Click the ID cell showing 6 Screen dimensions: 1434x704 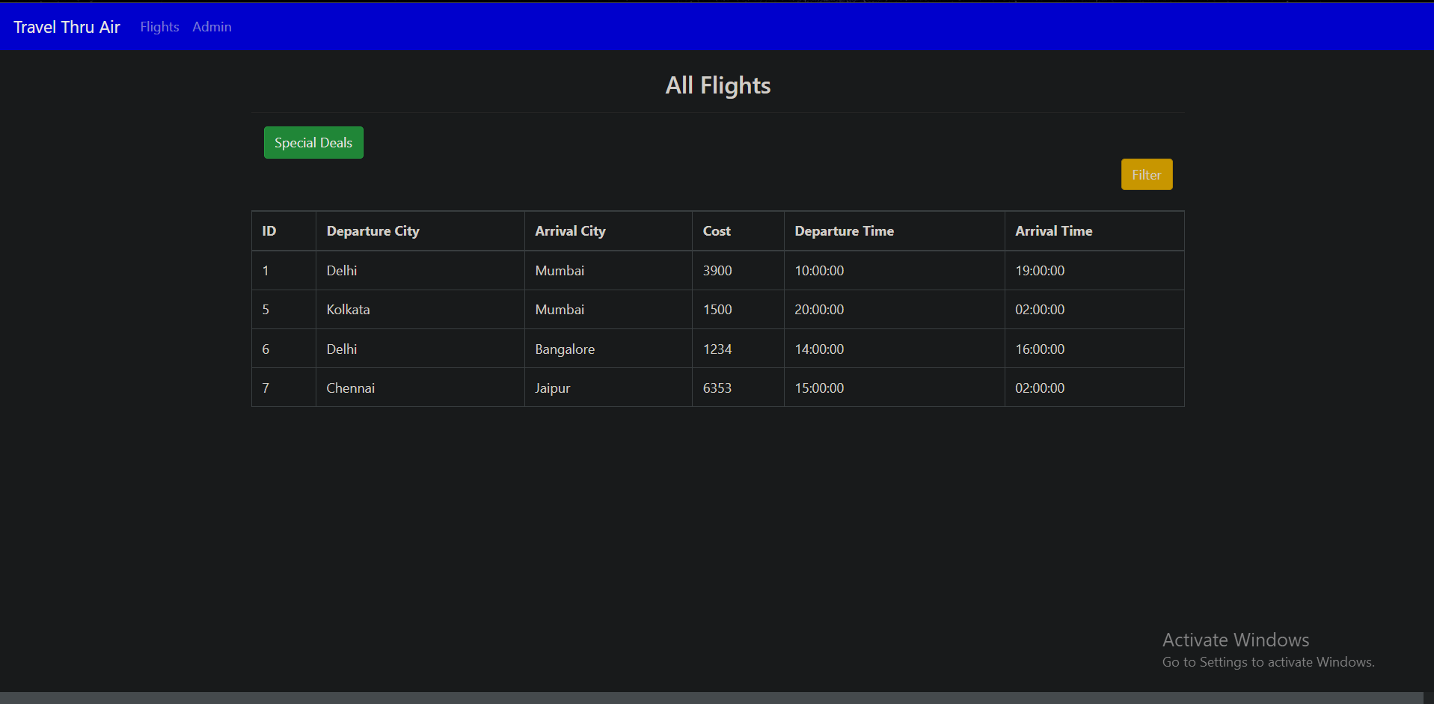pyautogui.click(x=284, y=349)
